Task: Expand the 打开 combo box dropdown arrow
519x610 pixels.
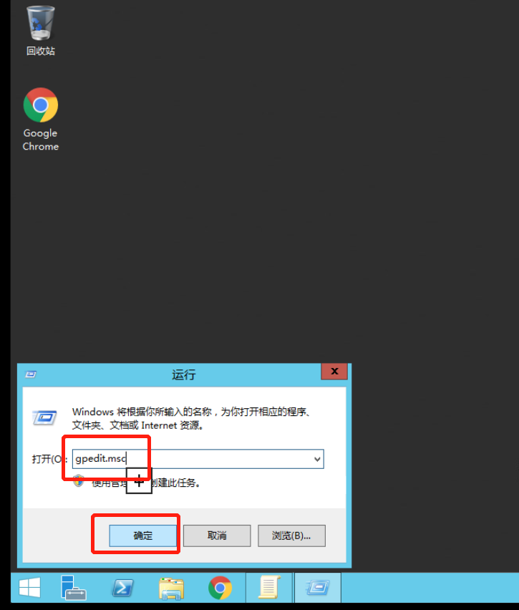Action: [317, 459]
